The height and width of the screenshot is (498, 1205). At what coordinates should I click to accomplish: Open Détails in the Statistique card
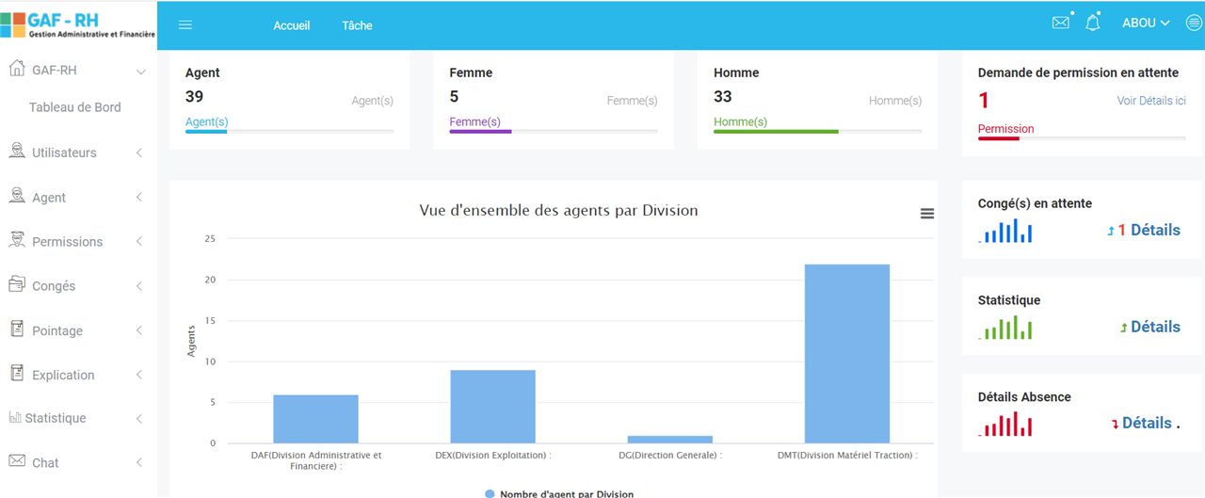[x=1155, y=327]
